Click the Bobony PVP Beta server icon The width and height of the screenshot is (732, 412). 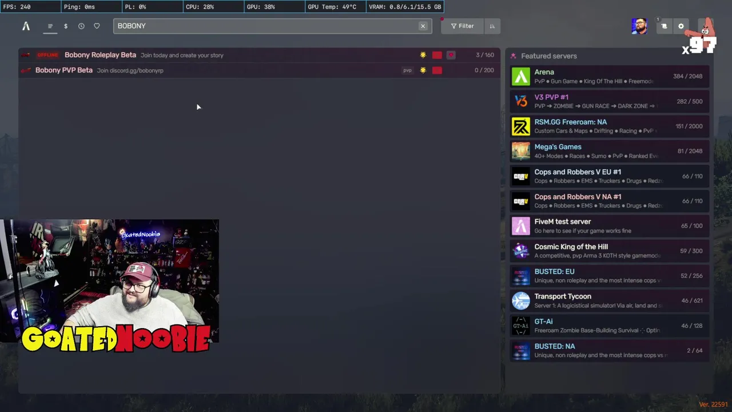pyautogui.click(x=26, y=70)
